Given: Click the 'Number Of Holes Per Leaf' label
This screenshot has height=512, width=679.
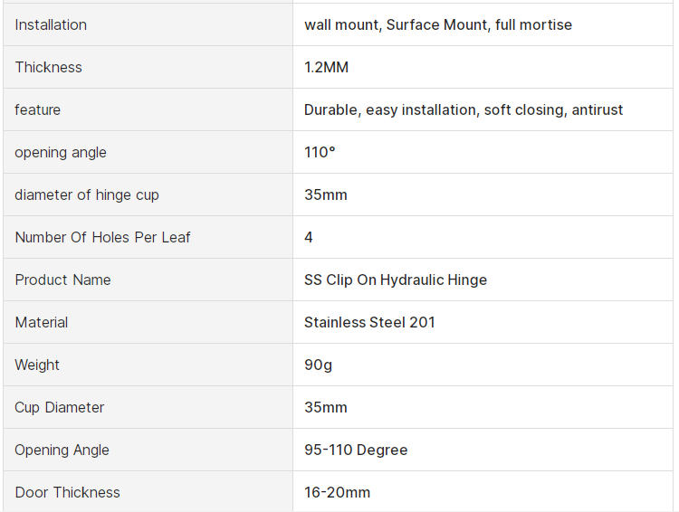Looking at the screenshot, I should pos(102,237).
